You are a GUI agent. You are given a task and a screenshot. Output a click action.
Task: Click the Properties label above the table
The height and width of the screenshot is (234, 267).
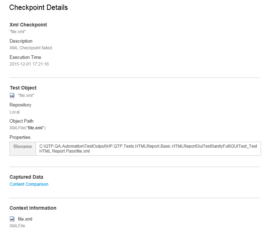coord(20,137)
